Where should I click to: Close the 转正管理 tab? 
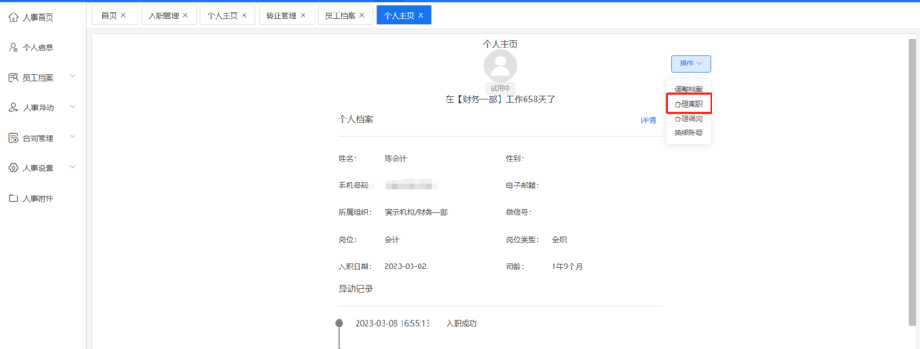tap(303, 16)
